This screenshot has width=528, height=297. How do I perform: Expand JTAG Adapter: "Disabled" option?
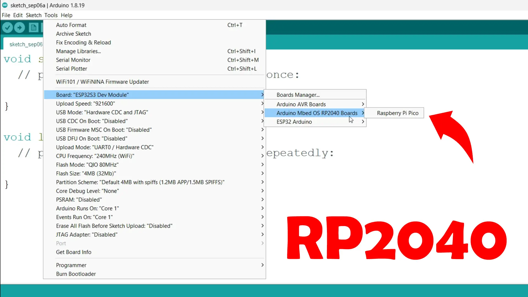(155, 235)
